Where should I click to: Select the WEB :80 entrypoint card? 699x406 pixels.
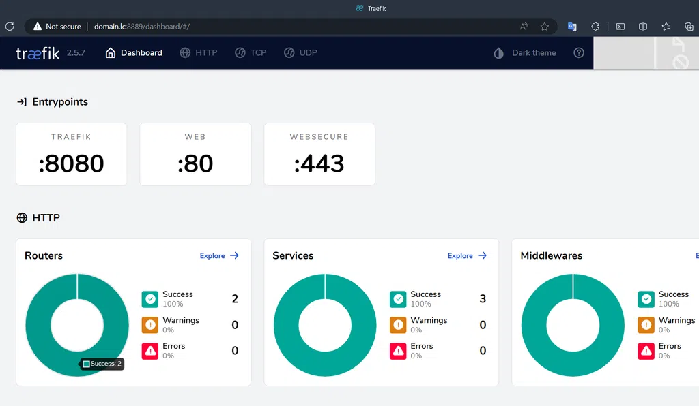195,155
